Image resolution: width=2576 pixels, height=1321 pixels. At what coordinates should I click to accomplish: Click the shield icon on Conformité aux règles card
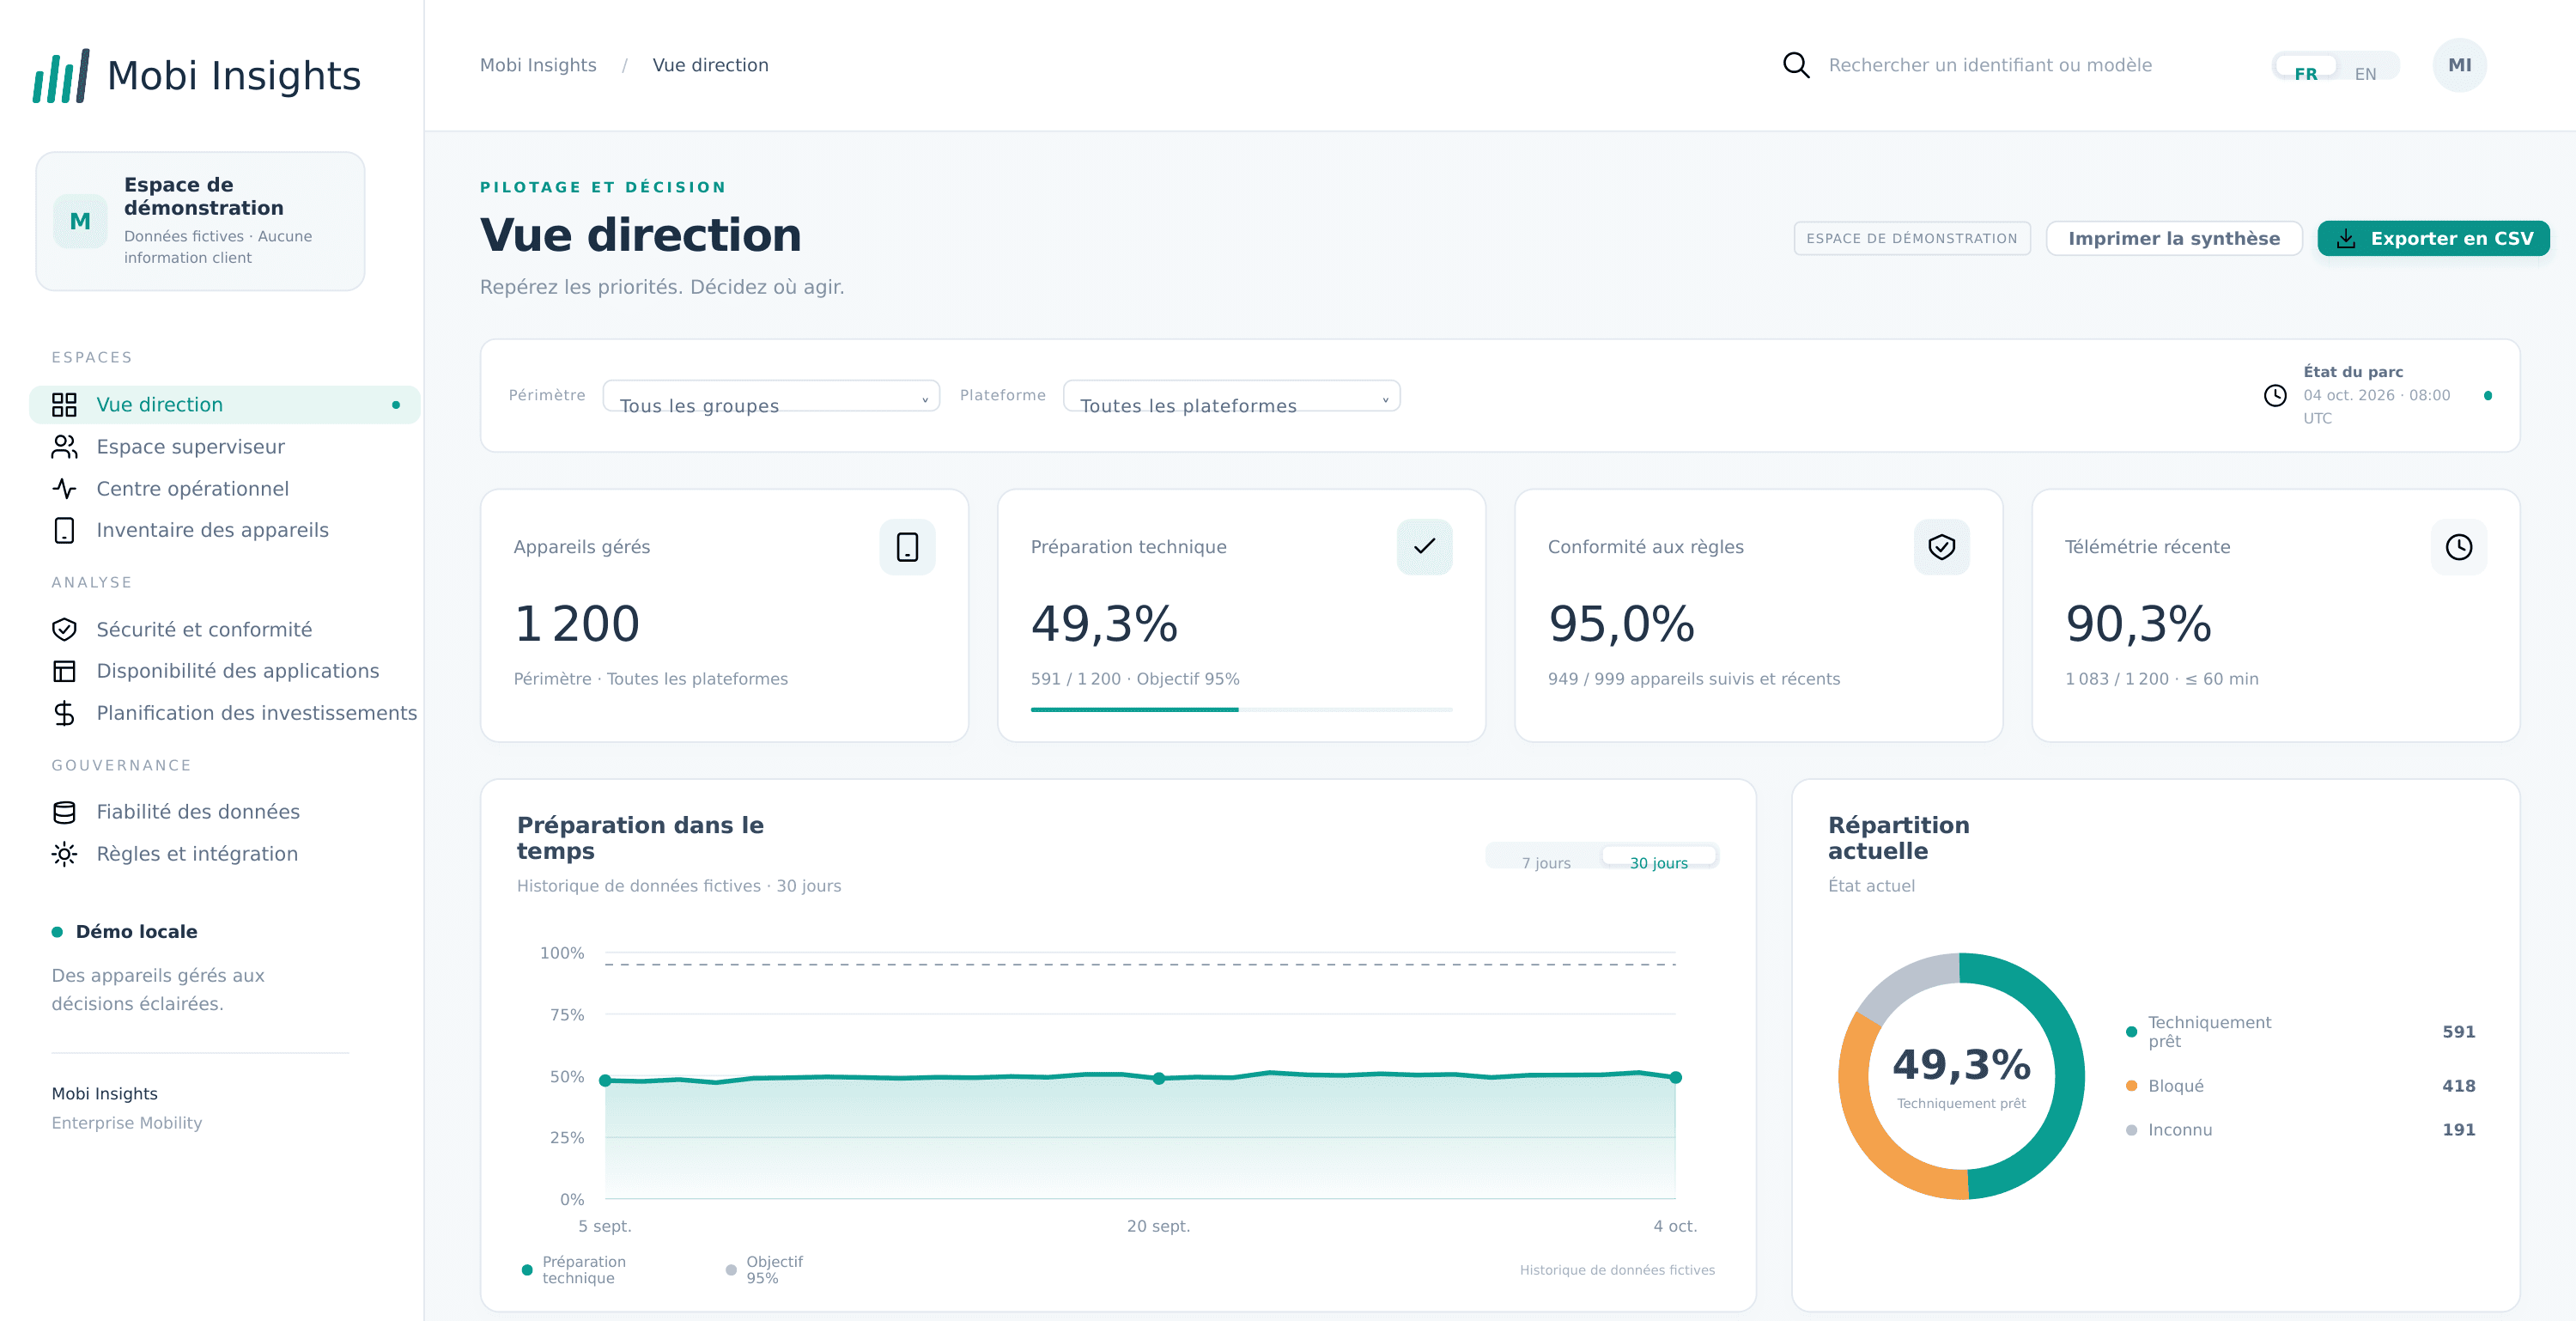[1941, 547]
